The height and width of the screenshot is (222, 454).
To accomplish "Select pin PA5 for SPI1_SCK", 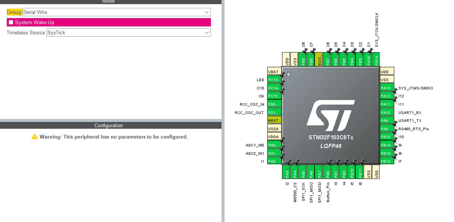I will [x=303, y=172].
